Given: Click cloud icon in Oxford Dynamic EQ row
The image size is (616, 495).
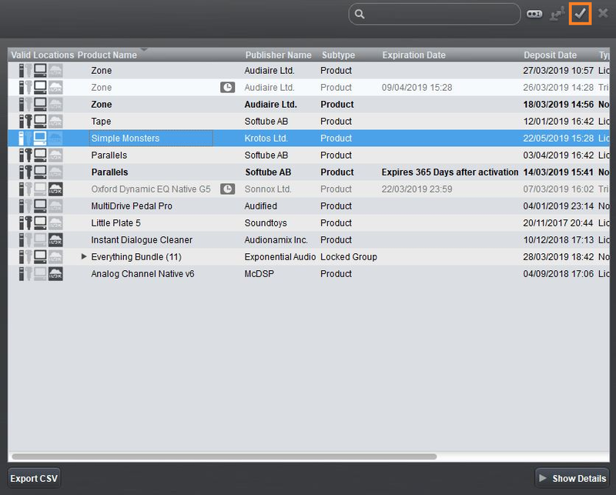Looking at the screenshot, I should pos(55,189).
